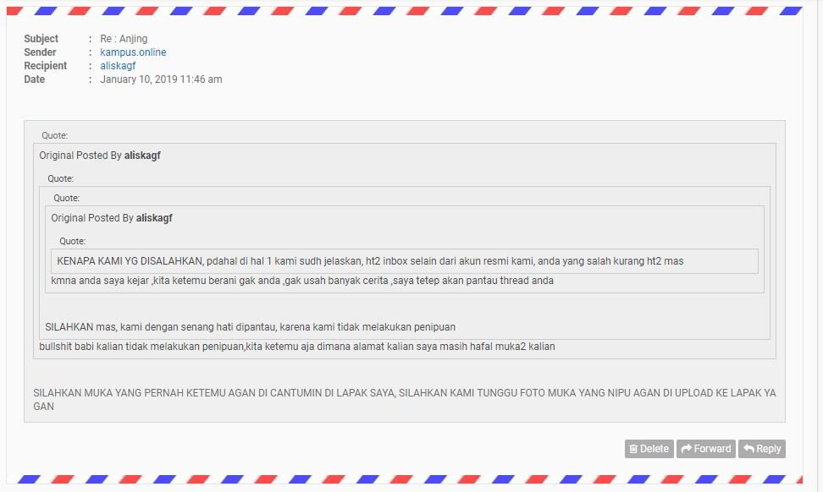The width and height of the screenshot is (823, 492).
Task: Forward this private message
Action: click(x=705, y=449)
